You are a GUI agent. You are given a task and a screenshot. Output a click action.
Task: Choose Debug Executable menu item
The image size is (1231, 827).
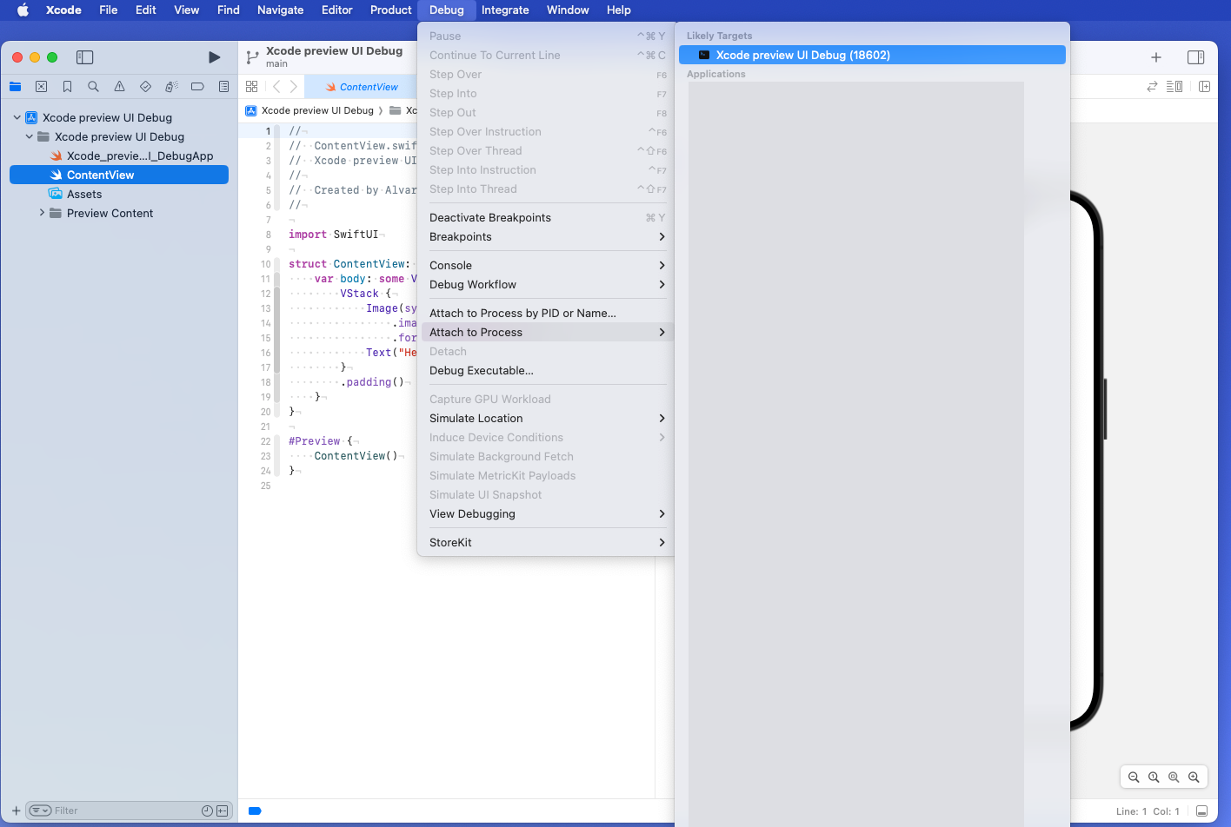(x=546, y=370)
